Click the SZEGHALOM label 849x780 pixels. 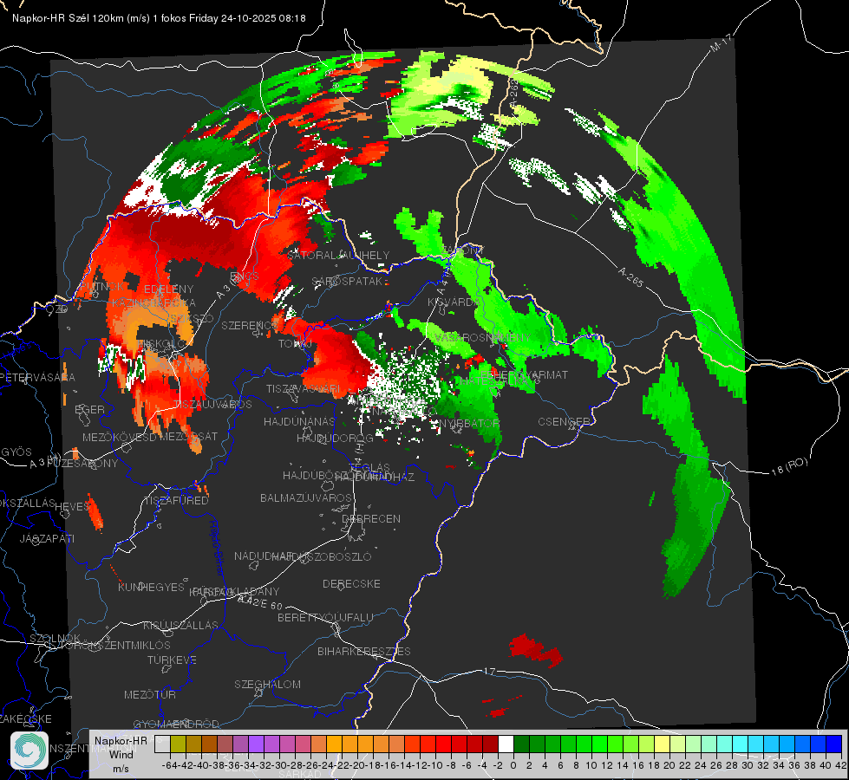click(x=267, y=684)
